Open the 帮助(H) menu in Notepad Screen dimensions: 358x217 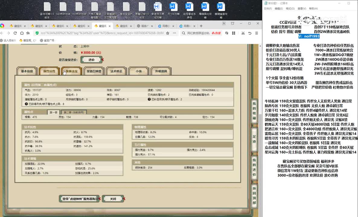(313, 8)
